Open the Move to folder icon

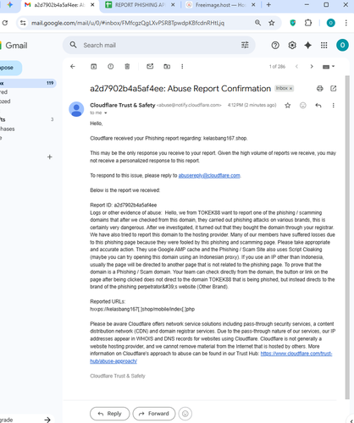pyautogui.click(x=167, y=67)
